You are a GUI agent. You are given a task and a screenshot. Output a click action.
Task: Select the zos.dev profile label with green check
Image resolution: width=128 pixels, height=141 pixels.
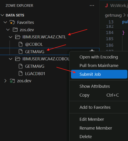[x=24, y=81]
